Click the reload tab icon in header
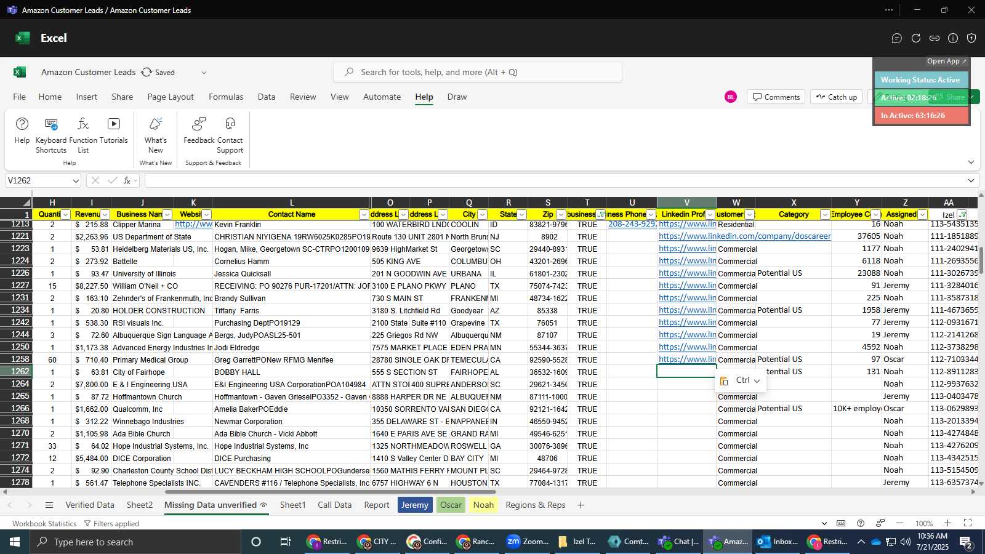Viewport: 985px width, 554px height. point(916,38)
